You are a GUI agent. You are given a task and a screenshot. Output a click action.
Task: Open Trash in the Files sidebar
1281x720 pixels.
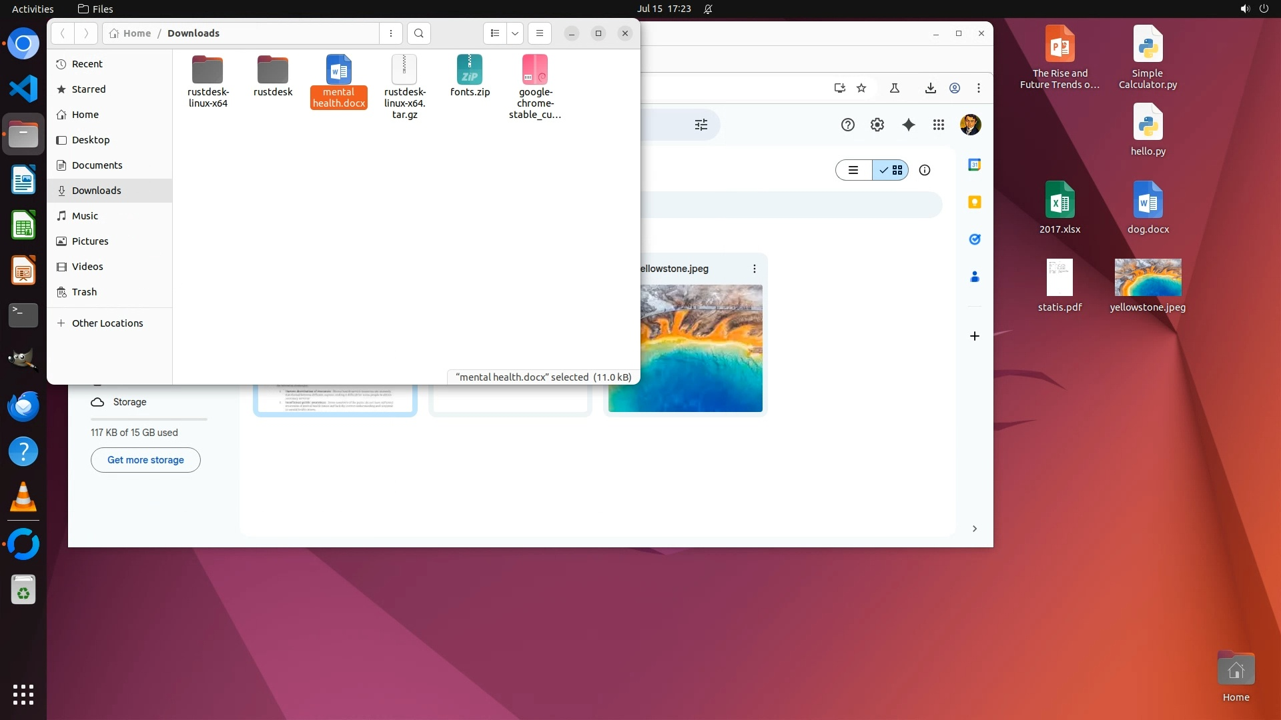click(x=84, y=292)
